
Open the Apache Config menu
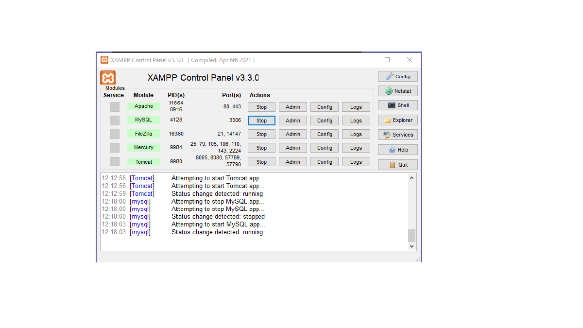(x=325, y=107)
